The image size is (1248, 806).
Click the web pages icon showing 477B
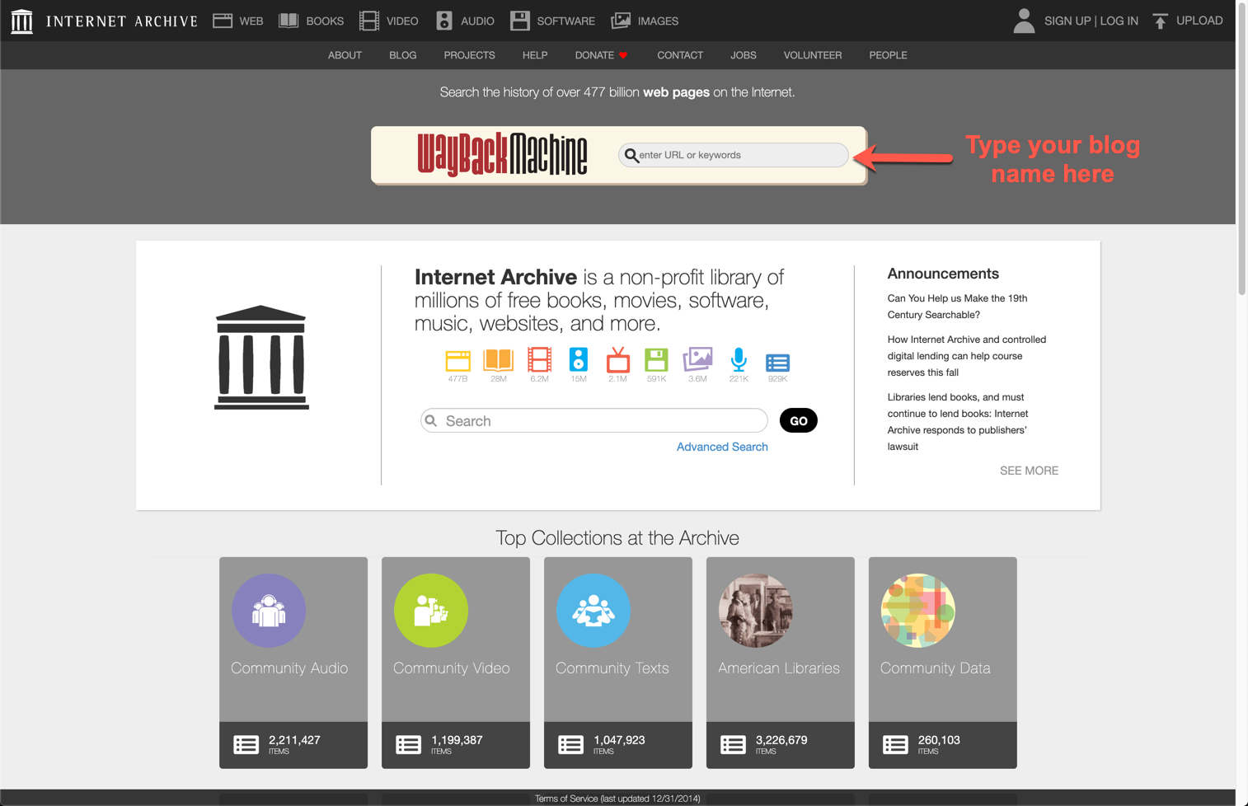click(457, 360)
